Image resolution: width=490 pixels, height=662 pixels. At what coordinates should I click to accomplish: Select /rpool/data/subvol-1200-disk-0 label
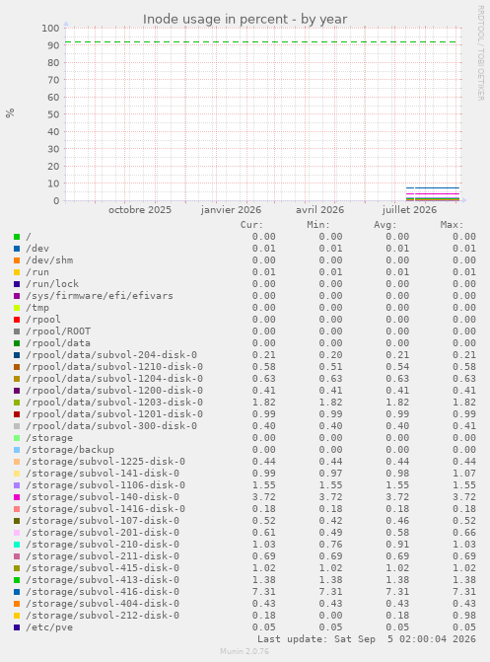[114, 391]
